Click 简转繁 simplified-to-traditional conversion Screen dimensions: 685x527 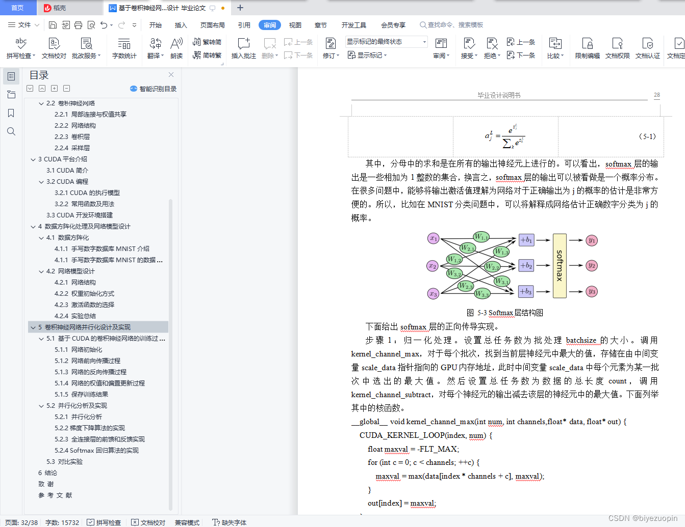point(207,56)
